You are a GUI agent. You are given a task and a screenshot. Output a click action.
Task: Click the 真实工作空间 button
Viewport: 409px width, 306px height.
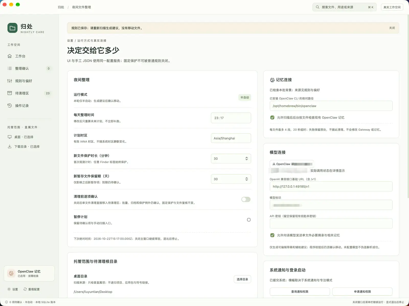tap(392, 7)
